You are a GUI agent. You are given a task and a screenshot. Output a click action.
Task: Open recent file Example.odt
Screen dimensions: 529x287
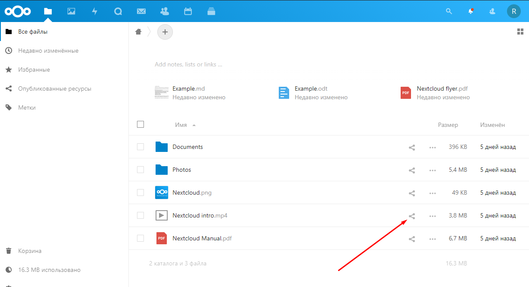(311, 88)
